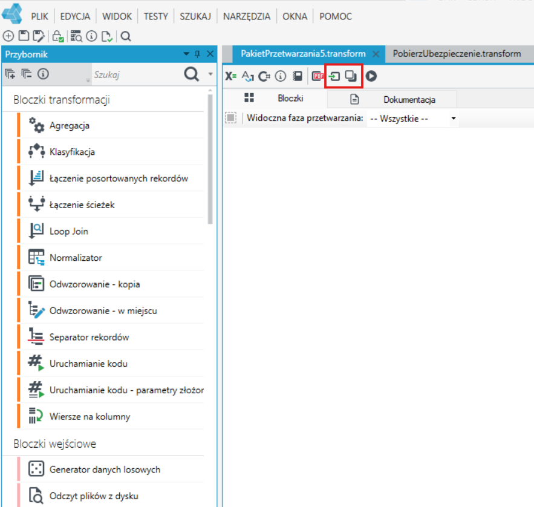Click the plus-circle new file icon
The height and width of the screenshot is (507, 534).
(x=8, y=36)
